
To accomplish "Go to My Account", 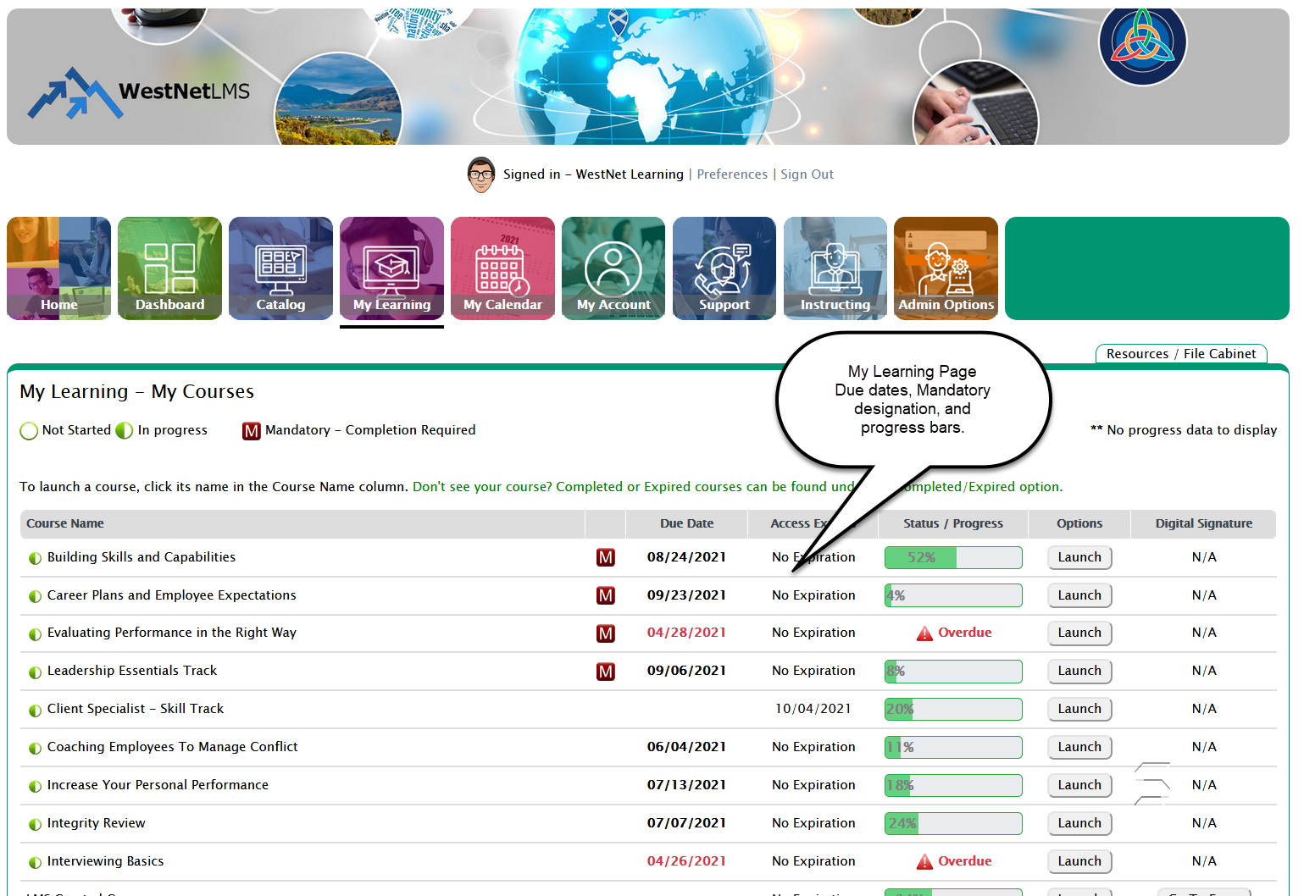I will pyautogui.click(x=613, y=268).
